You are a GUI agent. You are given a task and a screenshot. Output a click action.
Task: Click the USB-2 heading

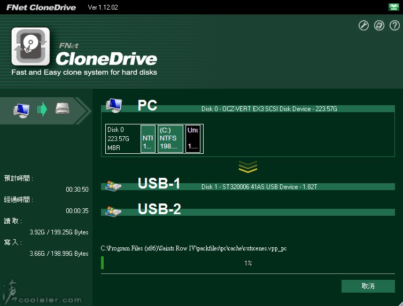(159, 209)
